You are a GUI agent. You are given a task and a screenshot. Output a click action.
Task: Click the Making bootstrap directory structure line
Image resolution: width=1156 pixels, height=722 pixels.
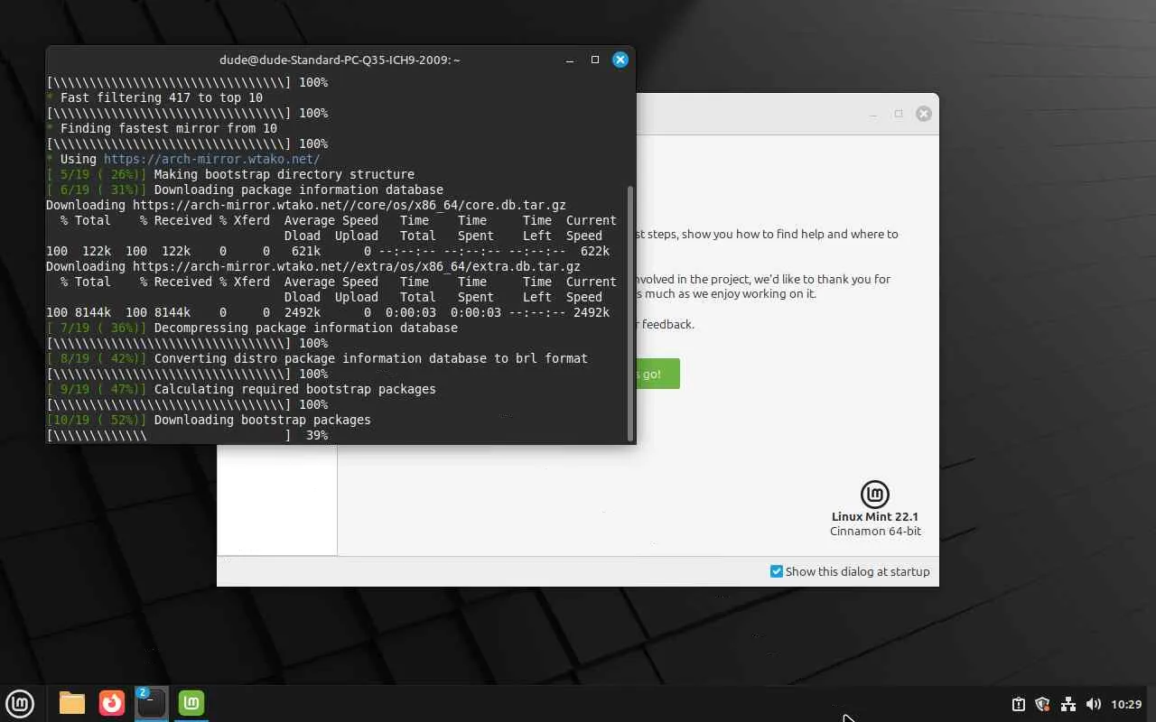click(x=230, y=174)
